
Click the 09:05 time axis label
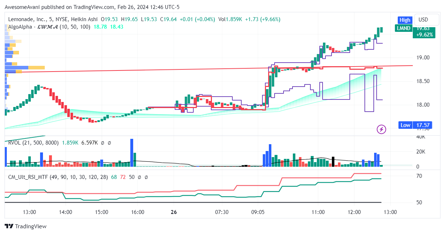click(258, 212)
